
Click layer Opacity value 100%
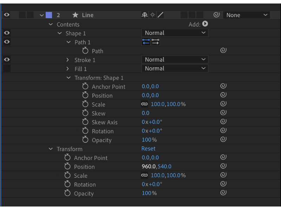click(x=149, y=193)
